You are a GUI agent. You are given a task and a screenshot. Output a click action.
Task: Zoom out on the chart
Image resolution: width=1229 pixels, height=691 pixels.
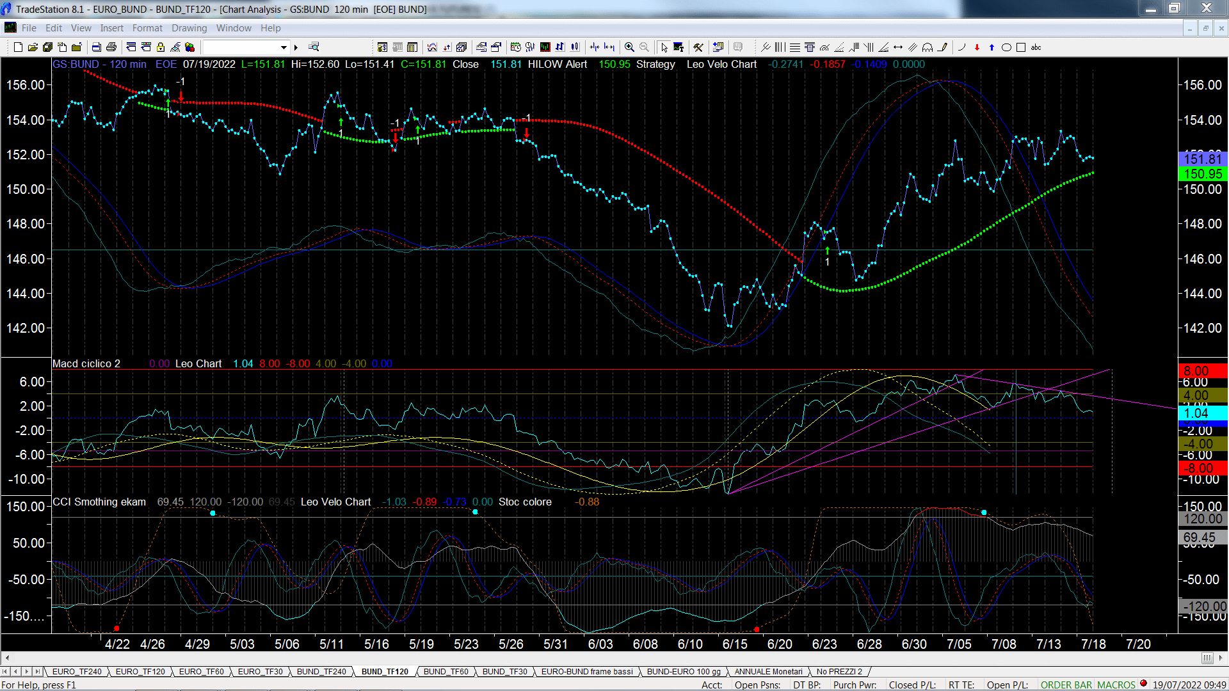click(644, 47)
